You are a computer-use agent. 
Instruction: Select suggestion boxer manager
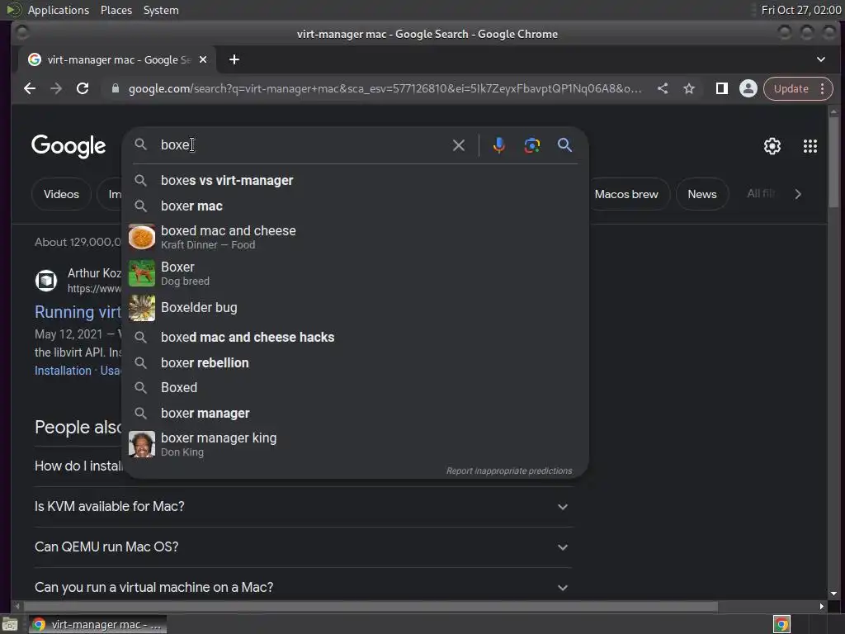point(356,414)
